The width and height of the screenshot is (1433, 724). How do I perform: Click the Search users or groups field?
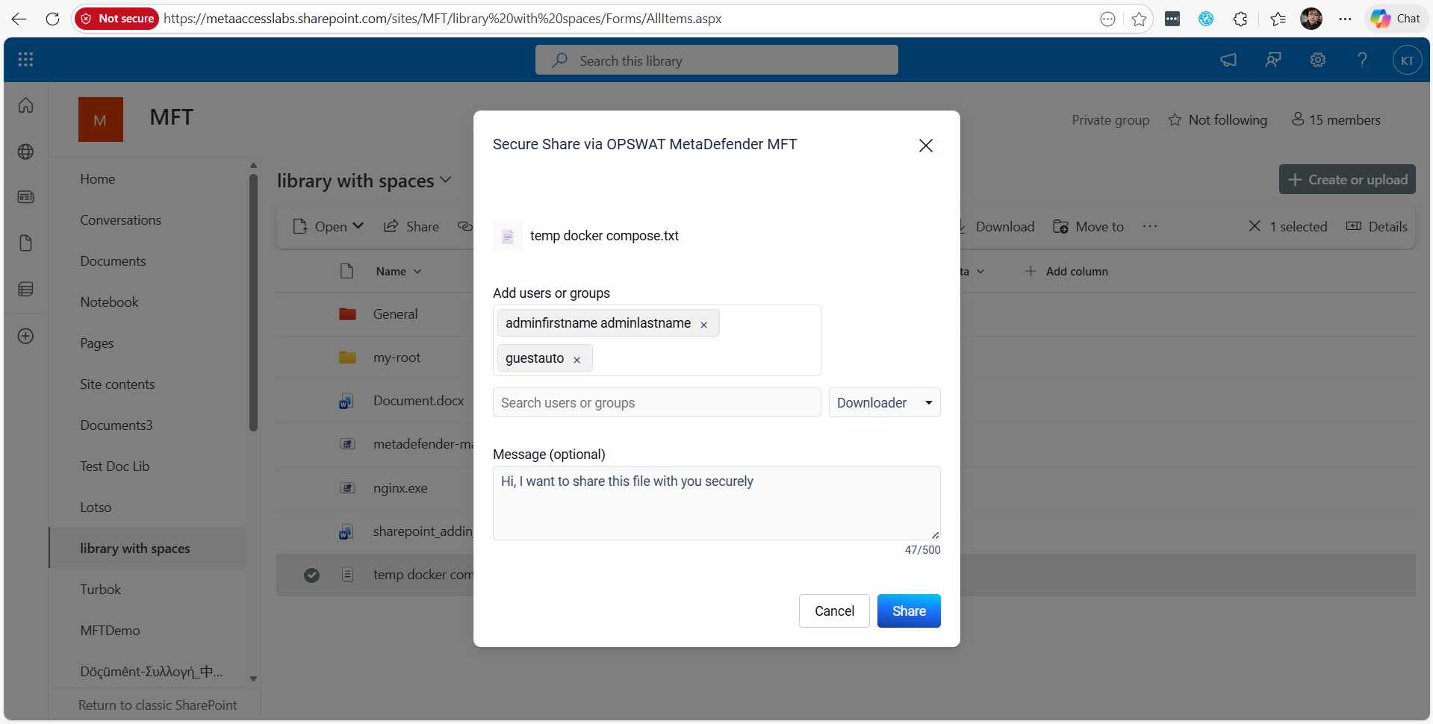pyautogui.click(x=656, y=402)
